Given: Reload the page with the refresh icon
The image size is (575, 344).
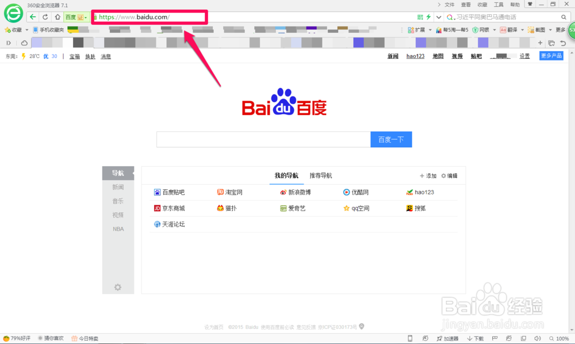Looking at the screenshot, I should (x=45, y=17).
